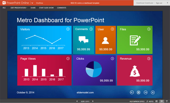
Task: Open the SlideModel SlideModel account name
Action: click(145, 3)
